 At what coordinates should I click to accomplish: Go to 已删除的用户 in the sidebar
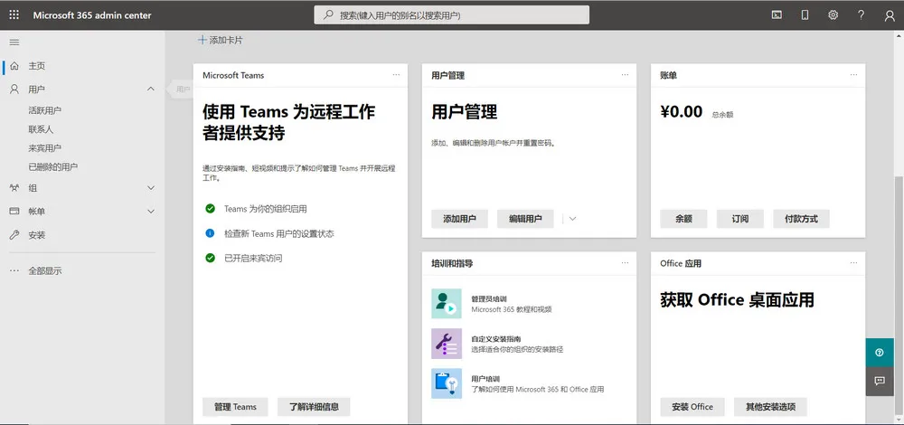coord(52,166)
